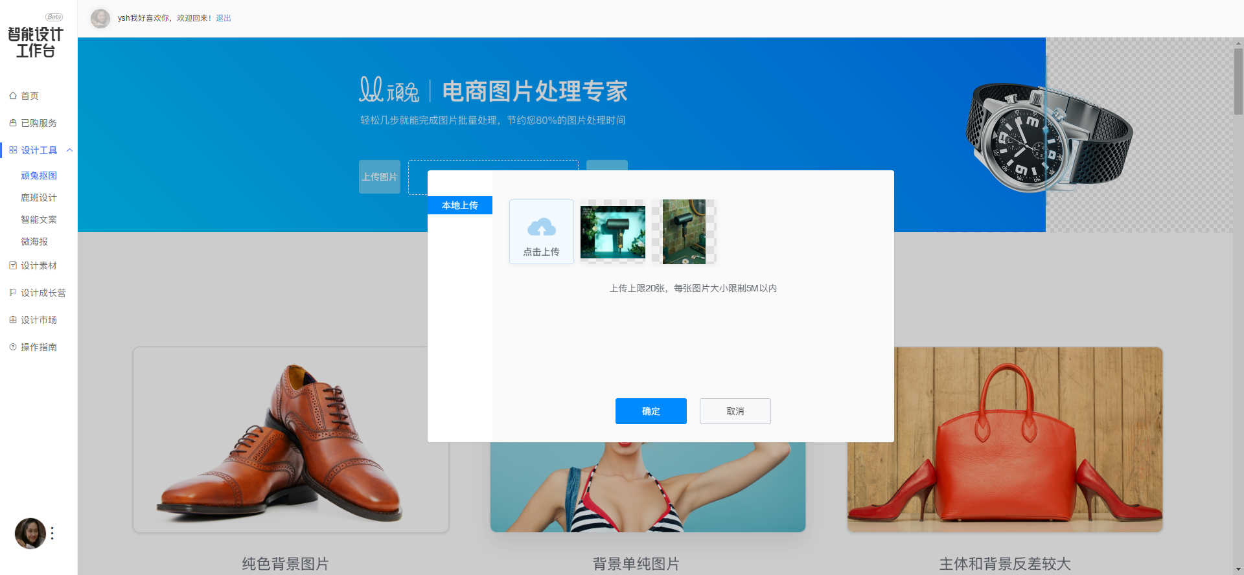Open 智能文案 from the sidebar

tap(39, 220)
